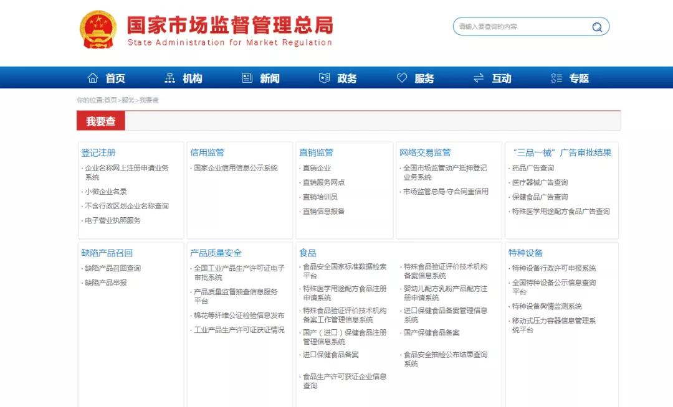This screenshot has height=407, width=673.
Task: Go to 首页 in the breadcrumb
Action: [110, 100]
